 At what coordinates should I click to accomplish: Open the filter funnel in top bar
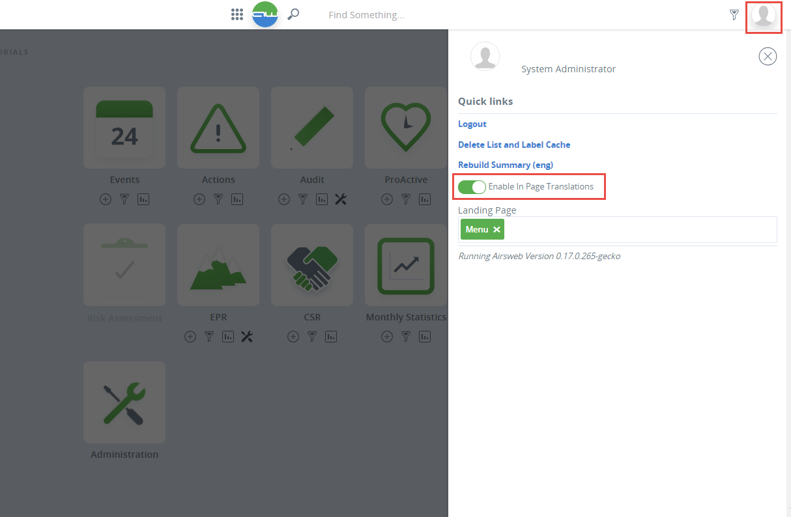tap(734, 14)
